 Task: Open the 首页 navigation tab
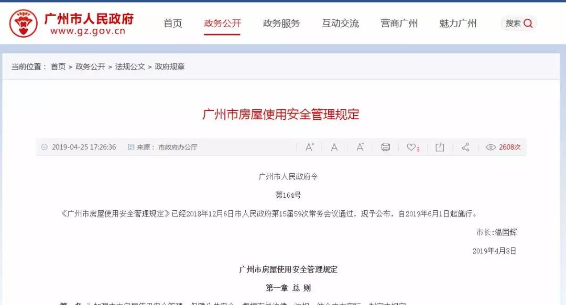(x=172, y=24)
